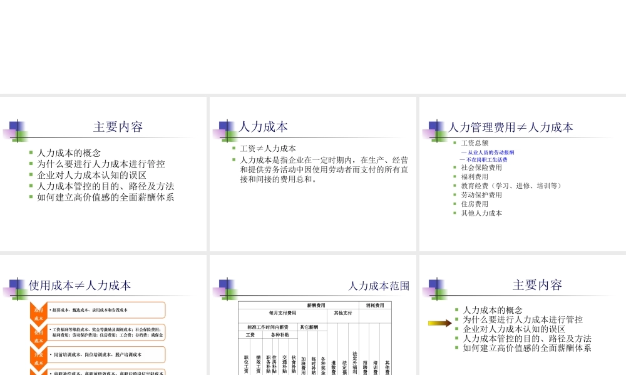Click the table header 消耗费用

point(375,305)
